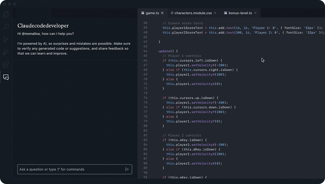Screen dimensions: 325x184
Task: Select the game.ts editor tab
Action: pyautogui.click(x=152, y=13)
